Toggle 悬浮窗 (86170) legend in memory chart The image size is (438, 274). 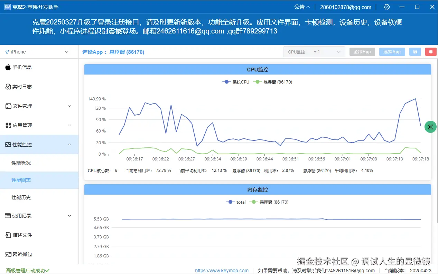coord(269,202)
